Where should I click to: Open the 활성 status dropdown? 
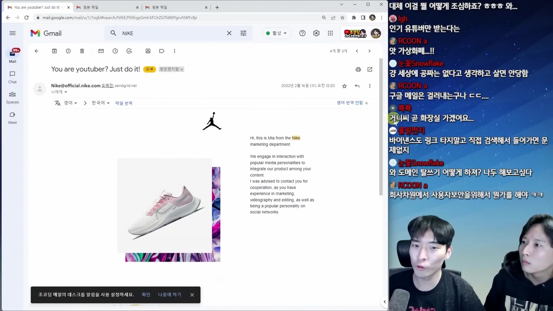click(x=276, y=33)
